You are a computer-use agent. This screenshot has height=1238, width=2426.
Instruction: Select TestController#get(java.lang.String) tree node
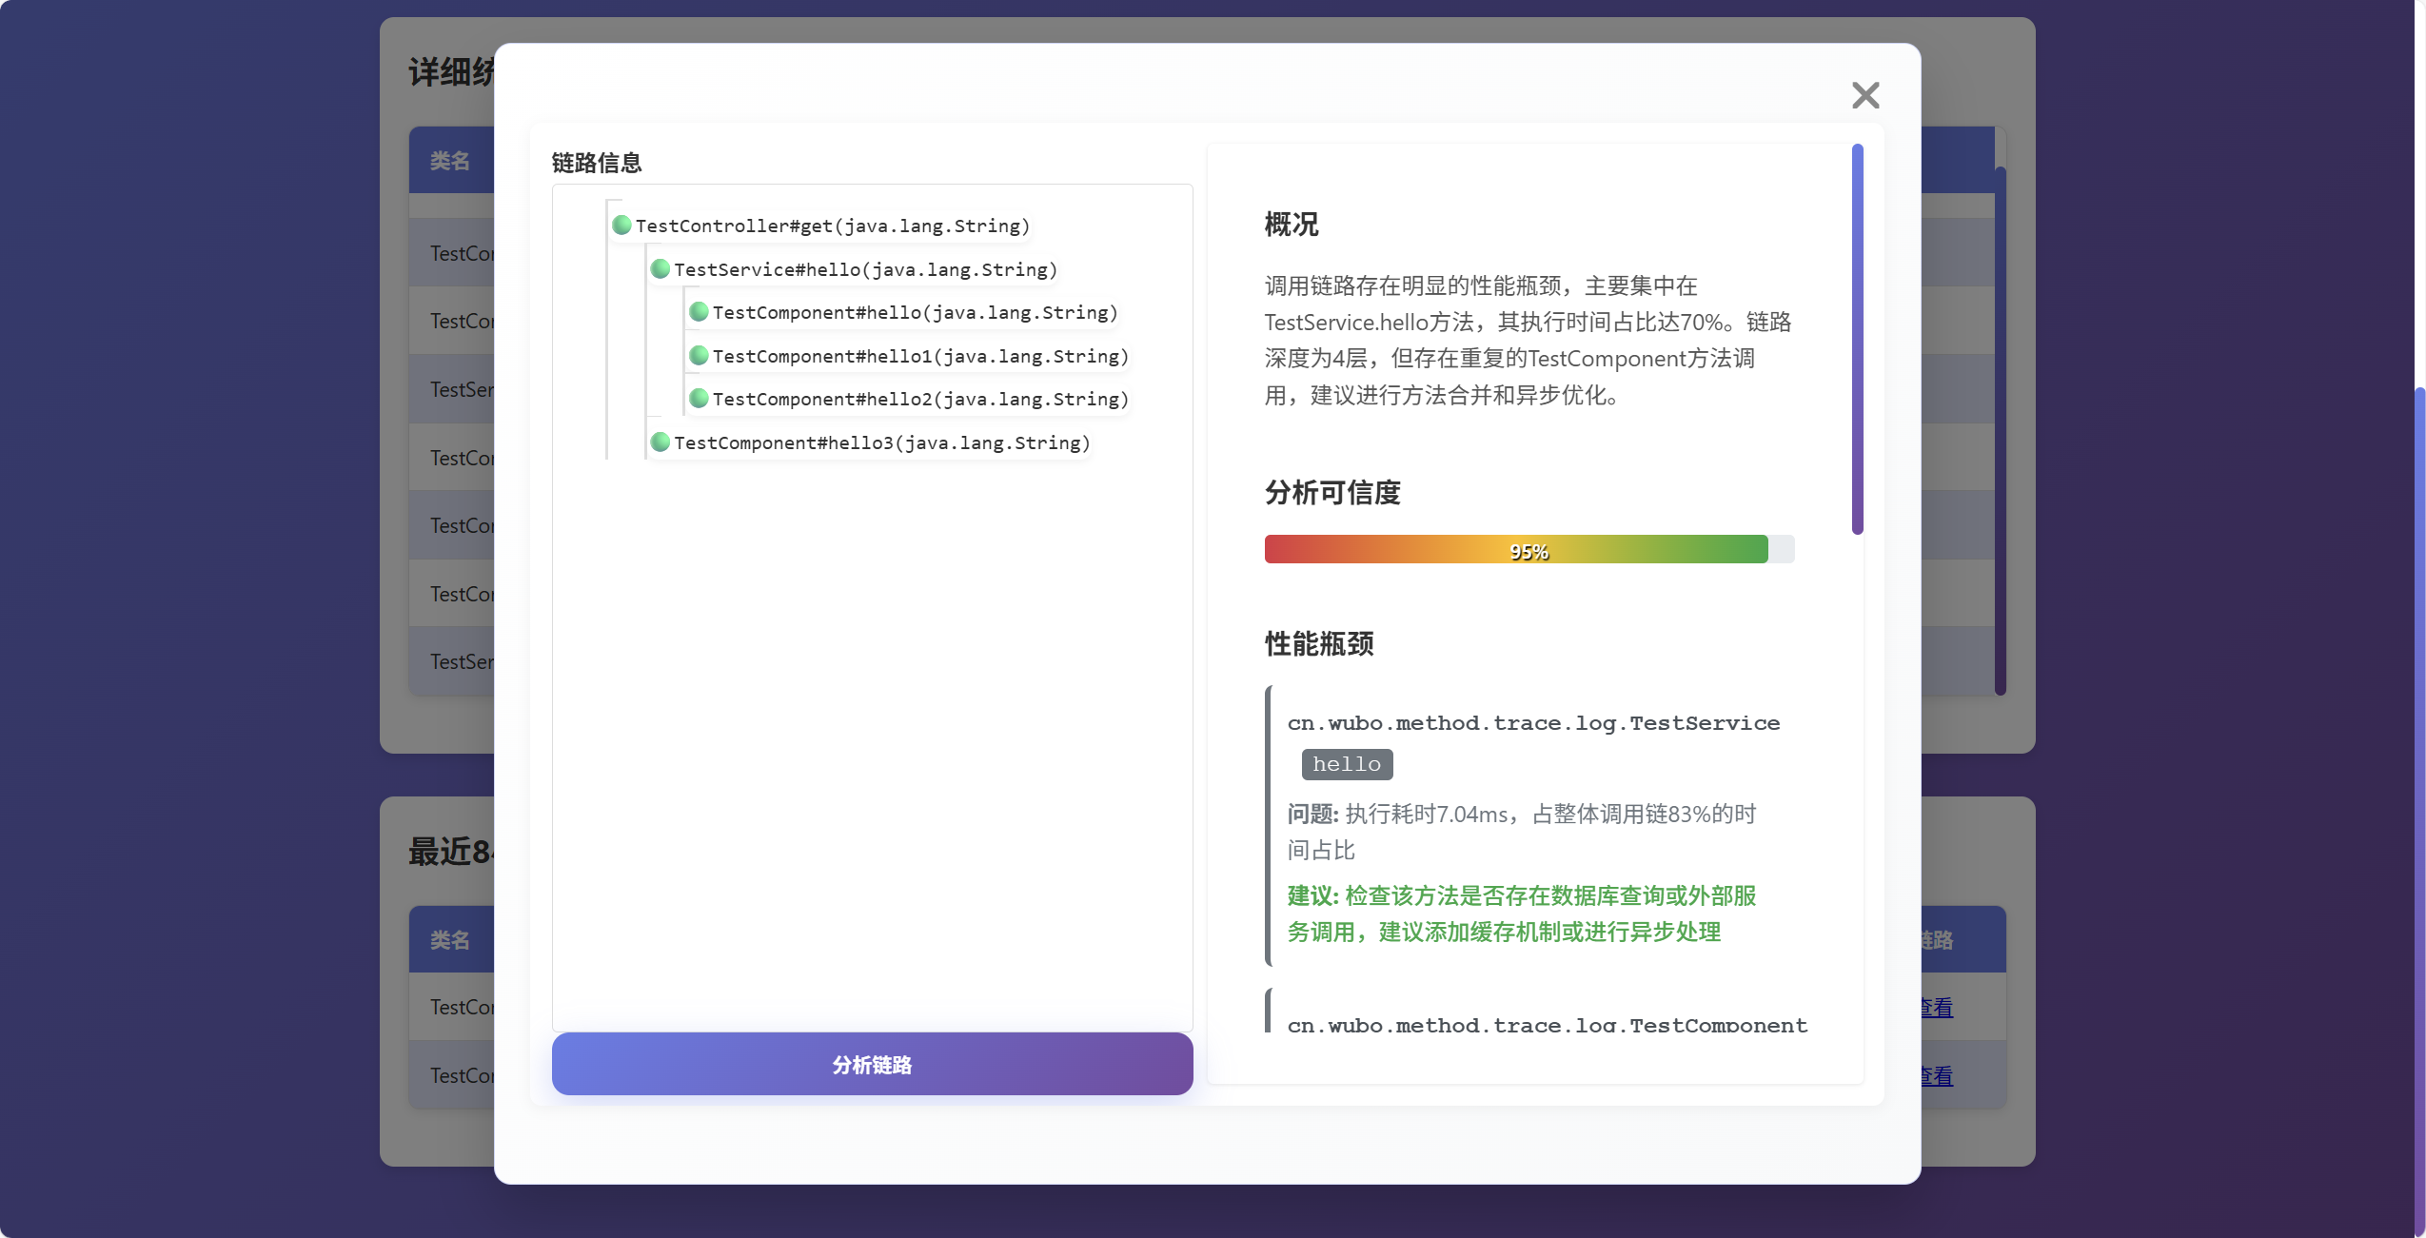832,226
